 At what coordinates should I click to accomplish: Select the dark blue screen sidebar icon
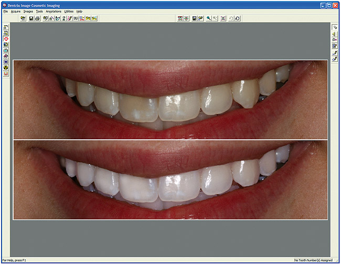pyautogui.click(x=6, y=62)
